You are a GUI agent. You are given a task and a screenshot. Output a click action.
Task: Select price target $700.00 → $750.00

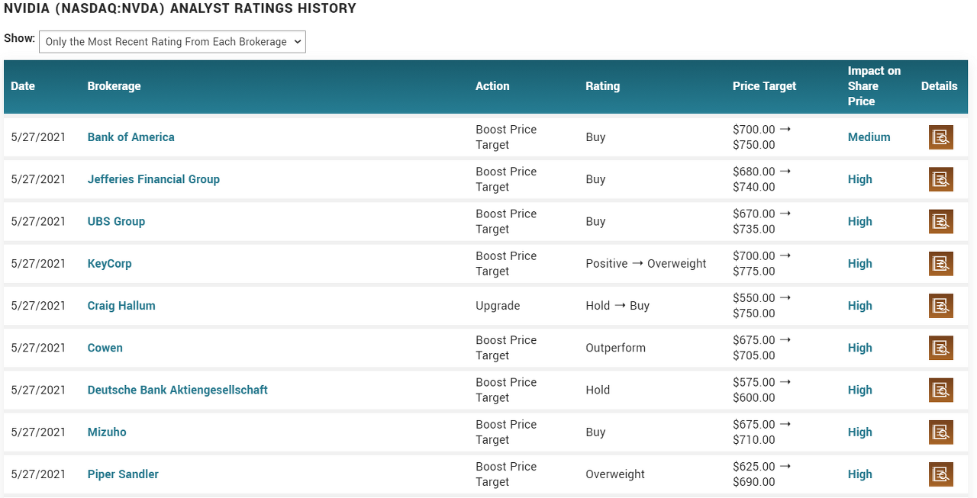(x=762, y=137)
